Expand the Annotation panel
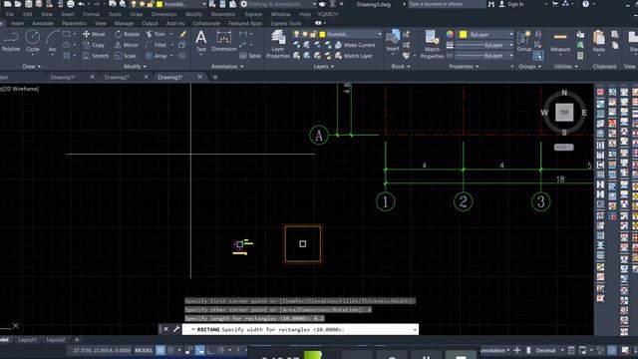This screenshot has height=359, width=638. pos(227,67)
